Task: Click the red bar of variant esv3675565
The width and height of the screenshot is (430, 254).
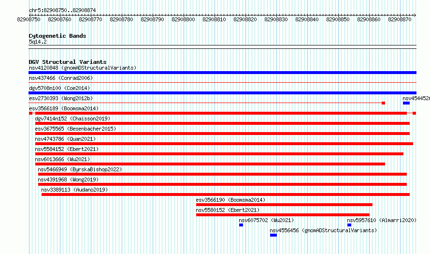Action: [222, 134]
